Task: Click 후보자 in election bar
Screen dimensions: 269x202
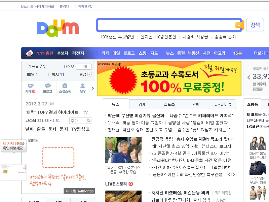Action: (63, 53)
